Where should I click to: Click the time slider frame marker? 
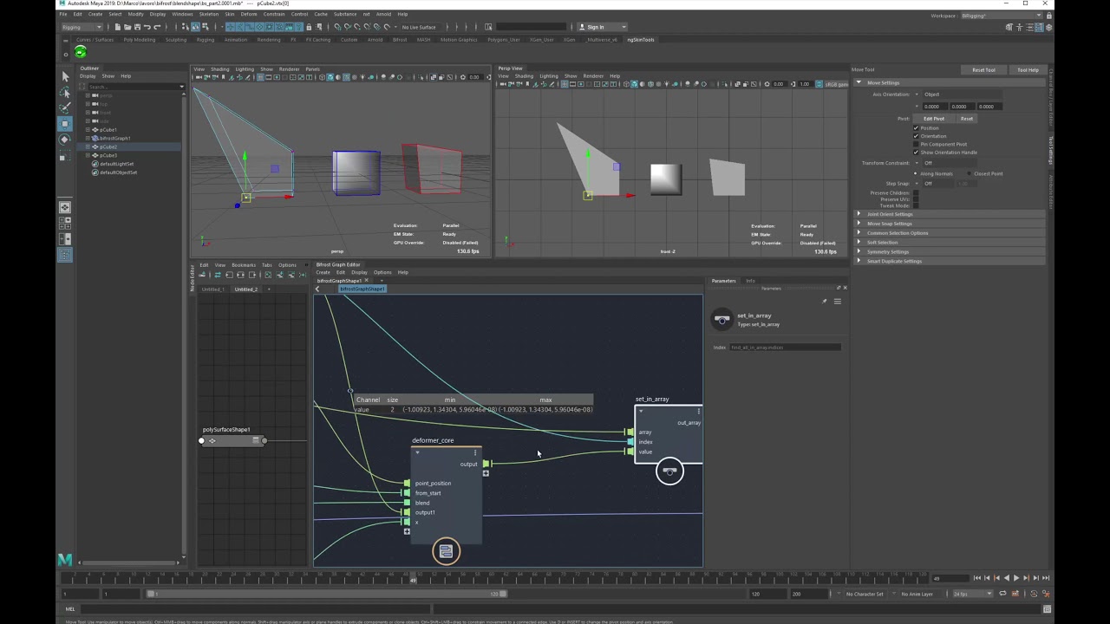(413, 579)
